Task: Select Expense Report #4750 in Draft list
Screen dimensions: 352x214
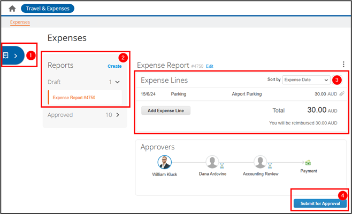Action: (x=74, y=98)
